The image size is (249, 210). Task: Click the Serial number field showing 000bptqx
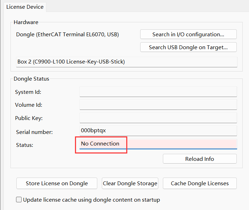click(158, 131)
